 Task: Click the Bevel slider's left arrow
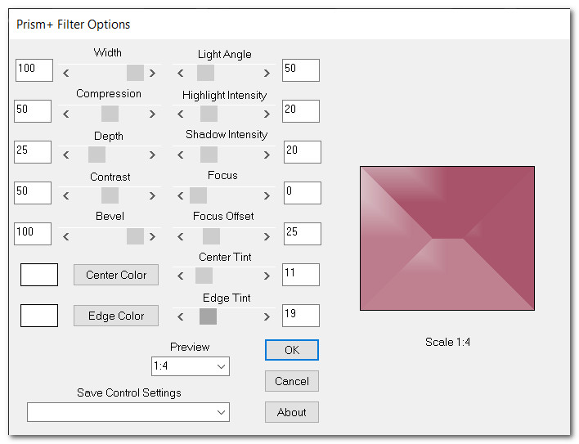click(x=66, y=236)
